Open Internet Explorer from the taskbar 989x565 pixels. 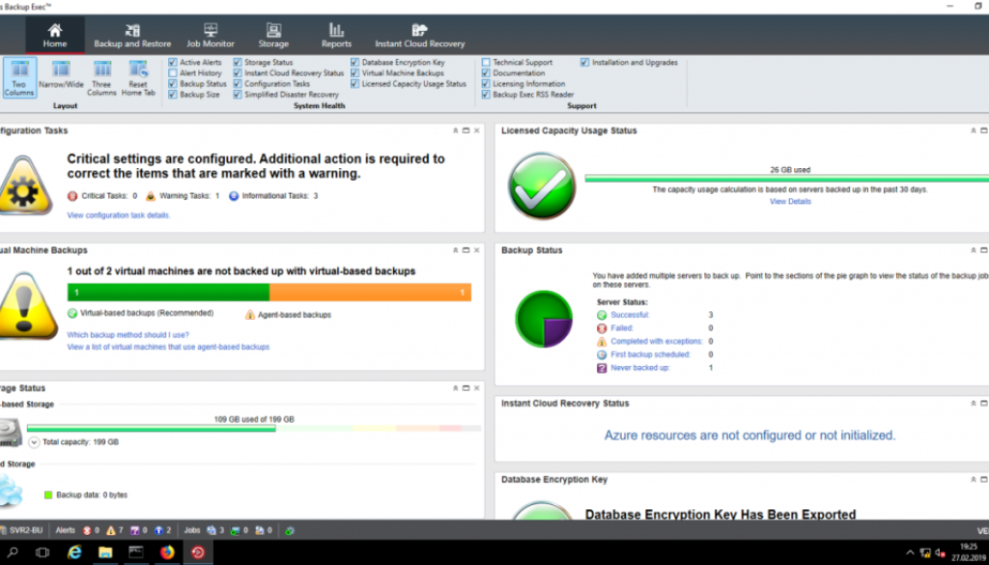pyautogui.click(x=74, y=552)
